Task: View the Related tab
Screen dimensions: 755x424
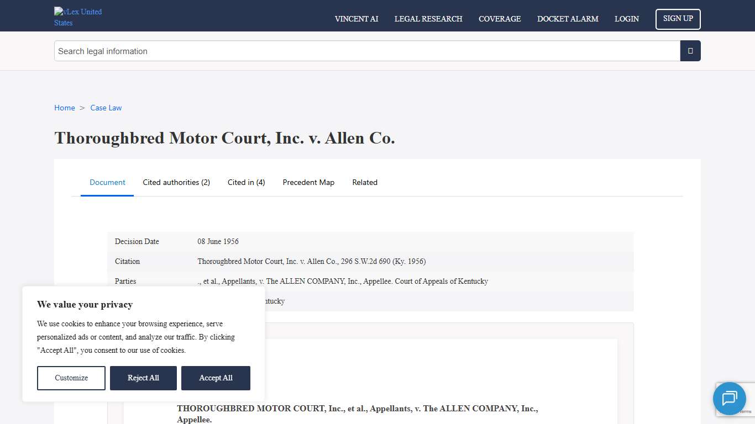Action: pos(365,182)
